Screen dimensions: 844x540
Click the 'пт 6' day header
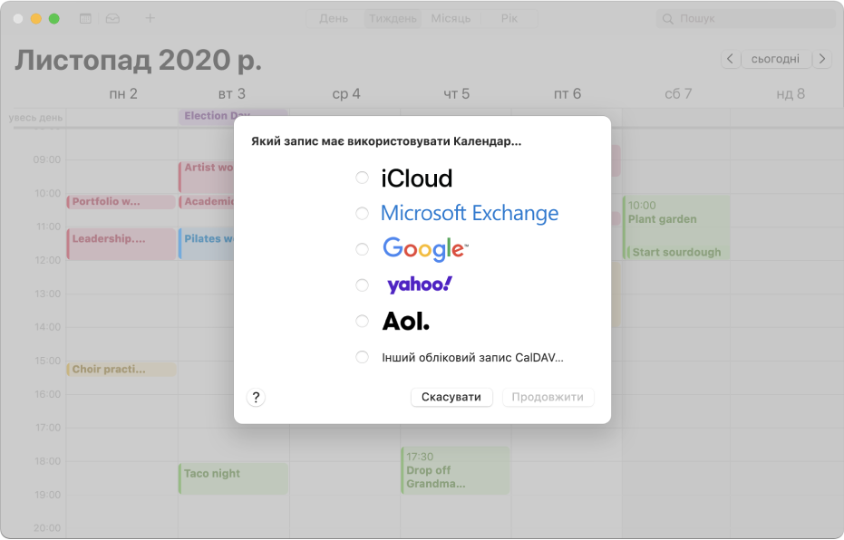click(568, 94)
